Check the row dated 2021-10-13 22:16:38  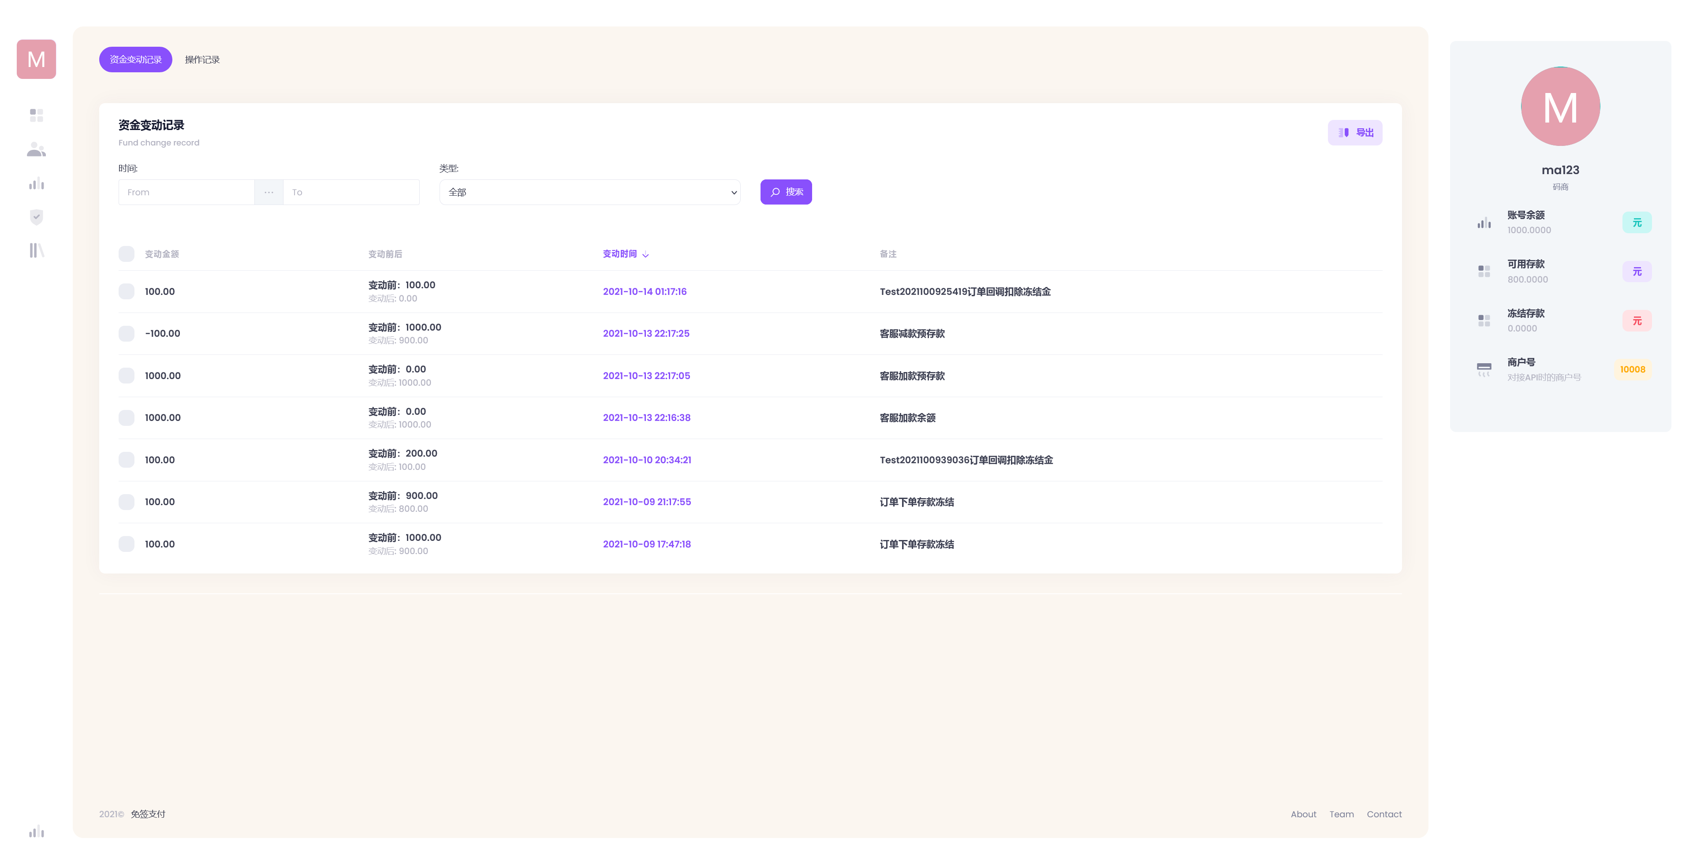pyautogui.click(x=126, y=418)
